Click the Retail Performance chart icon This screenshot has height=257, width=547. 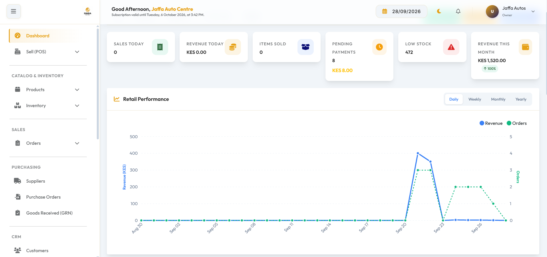pos(117,99)
